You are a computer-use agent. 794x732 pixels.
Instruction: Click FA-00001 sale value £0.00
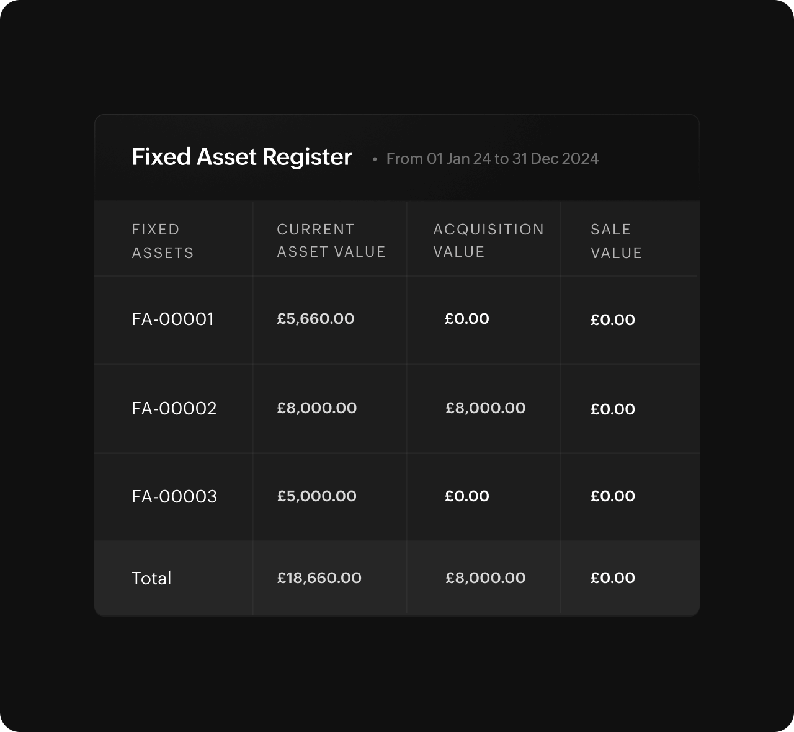tap(612, 320)
